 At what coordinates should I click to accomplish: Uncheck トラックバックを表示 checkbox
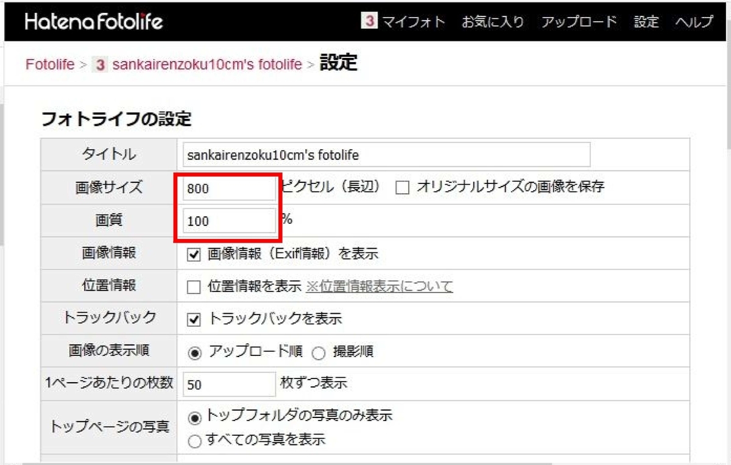click(x=194, y=319)
